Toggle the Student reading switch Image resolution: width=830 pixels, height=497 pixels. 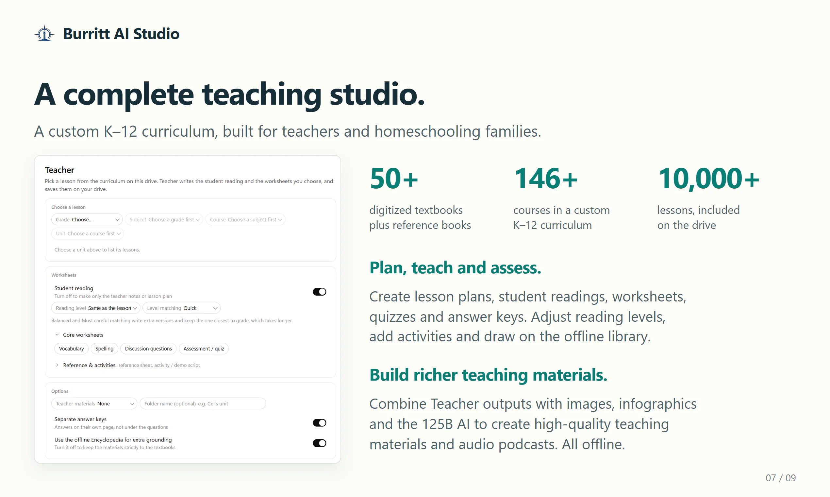319,292
